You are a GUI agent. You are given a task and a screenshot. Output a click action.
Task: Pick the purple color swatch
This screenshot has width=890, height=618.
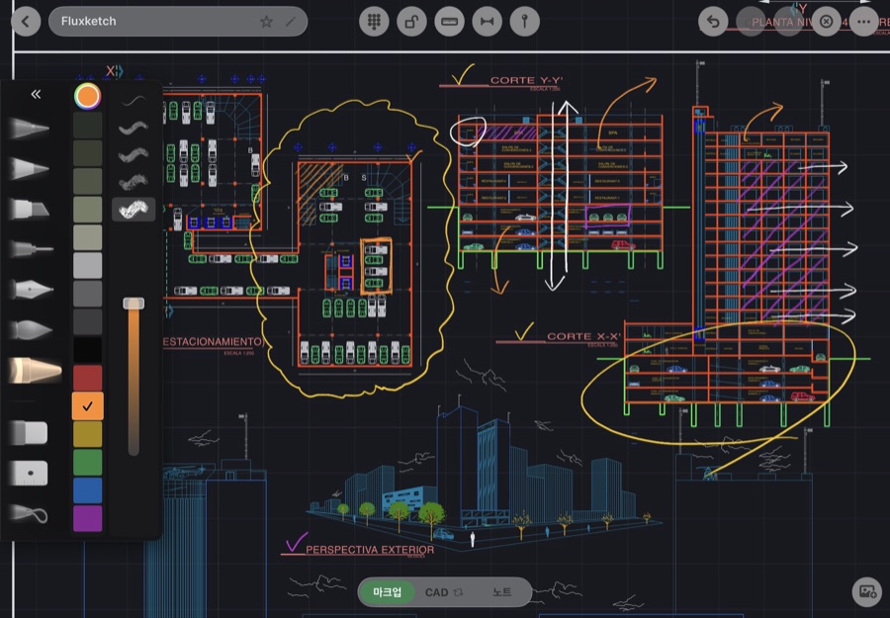coord(87,518)
